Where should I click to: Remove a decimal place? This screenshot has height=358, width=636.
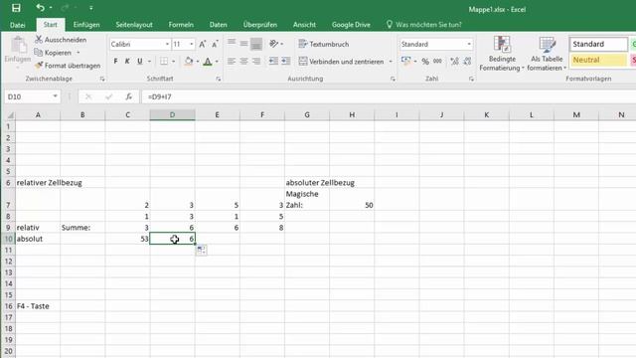pyautogui.click(x=467, y=62)
